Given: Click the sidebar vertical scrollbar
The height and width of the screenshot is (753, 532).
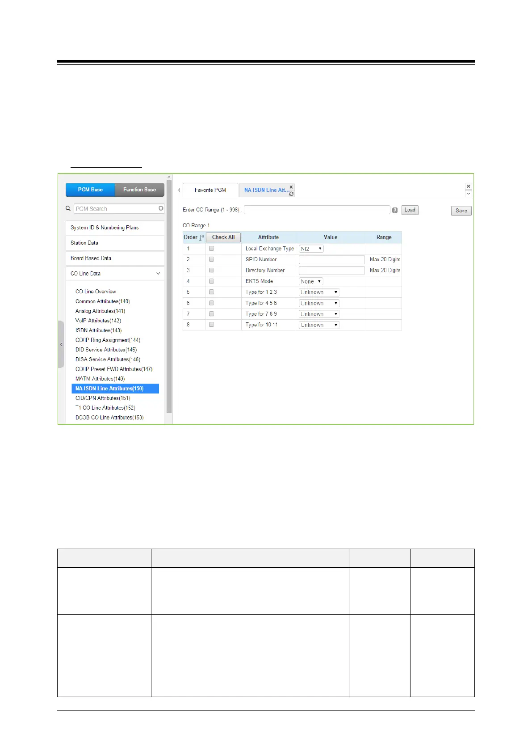Looking at the screenshot, I should [x=169, y=296].
